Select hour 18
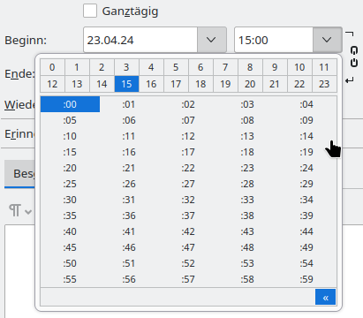 [x=200, y=84]
